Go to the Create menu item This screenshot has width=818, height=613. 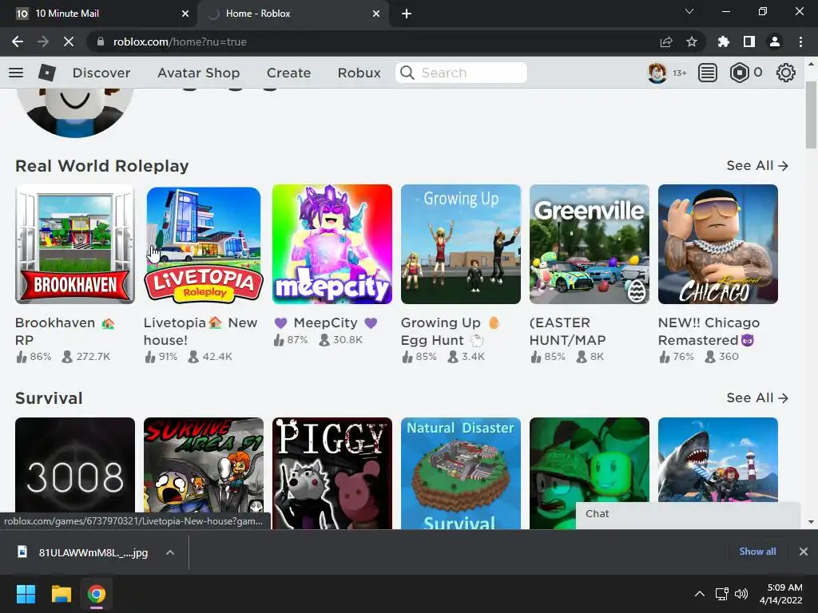tap(288, 73)
